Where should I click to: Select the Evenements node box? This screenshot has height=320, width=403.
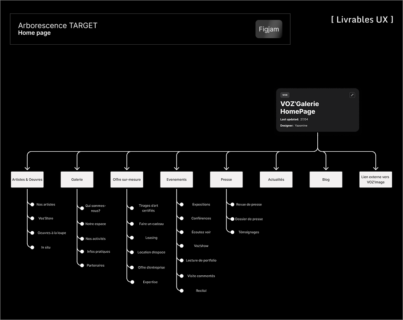tap(177, 180)
